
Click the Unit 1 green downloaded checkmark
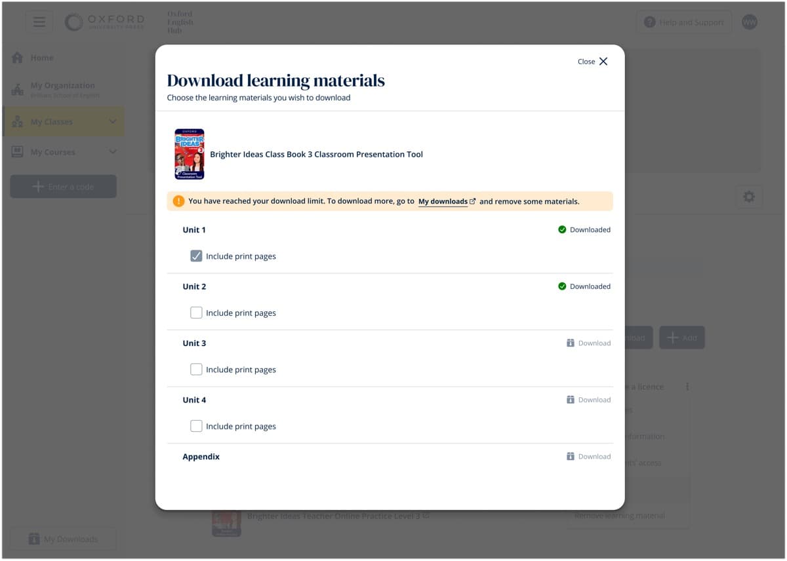562,230
